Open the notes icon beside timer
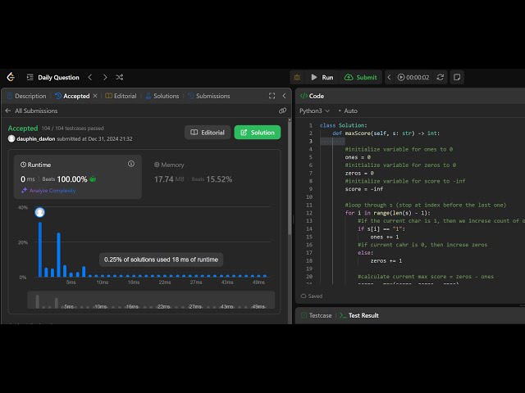 [x=457, y=77]
